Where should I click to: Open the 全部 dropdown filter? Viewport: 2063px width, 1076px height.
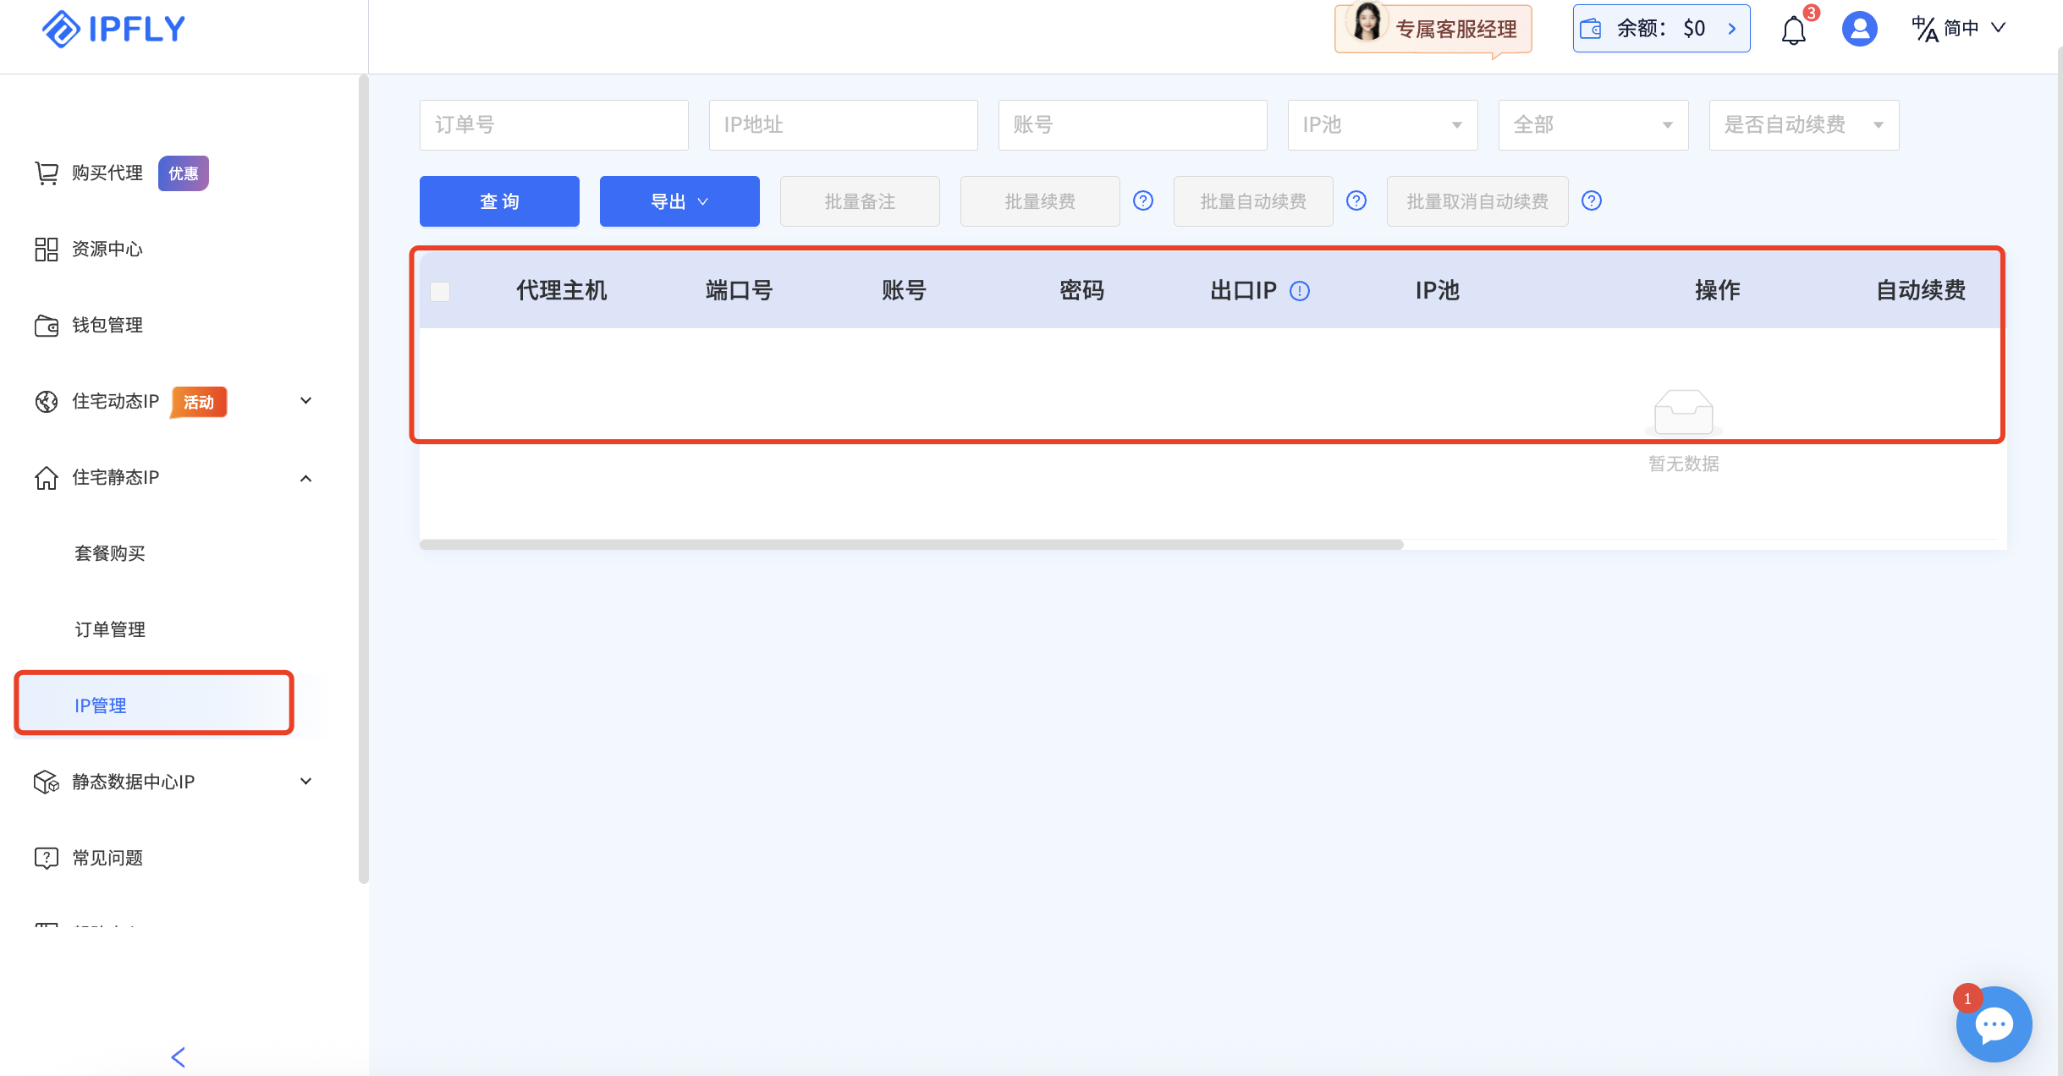point(1593,125)
